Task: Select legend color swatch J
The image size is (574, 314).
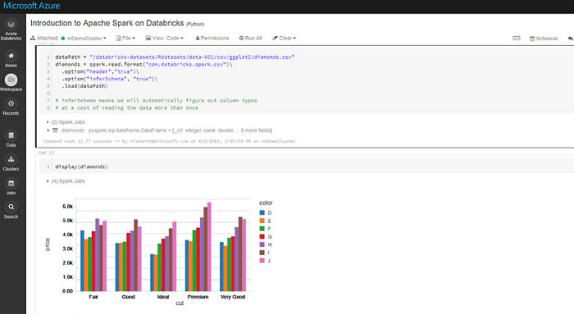Action: 262,261
